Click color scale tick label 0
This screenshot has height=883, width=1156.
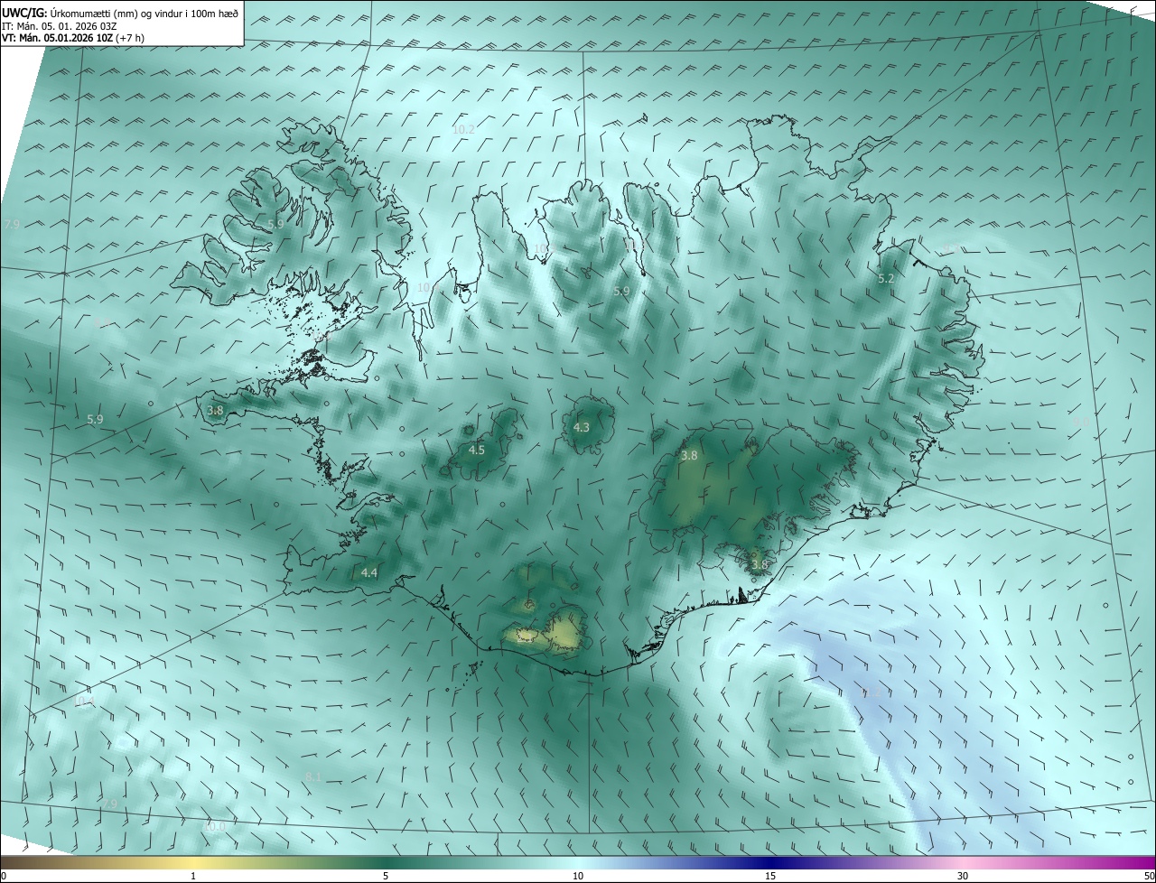pyautogui.click(x=4, y=876)
